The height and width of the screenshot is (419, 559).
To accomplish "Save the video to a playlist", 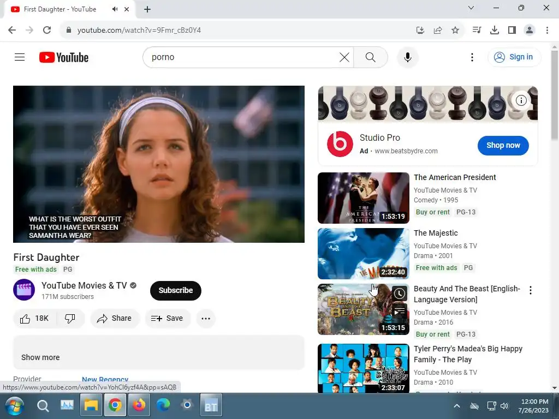I will [x=167, y=318].
